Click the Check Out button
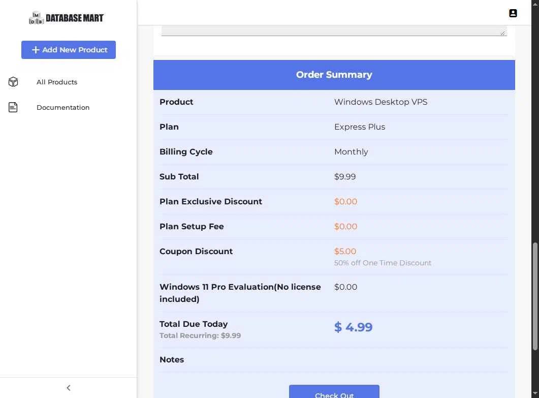The height and width of the screenshot is (398, 539). (334, 391)
